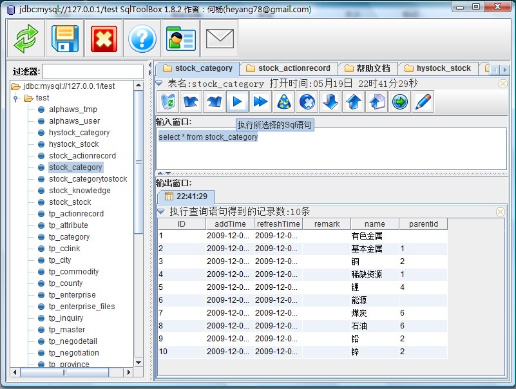Click the 稀缺资源 name cell

tap(375, 274)
